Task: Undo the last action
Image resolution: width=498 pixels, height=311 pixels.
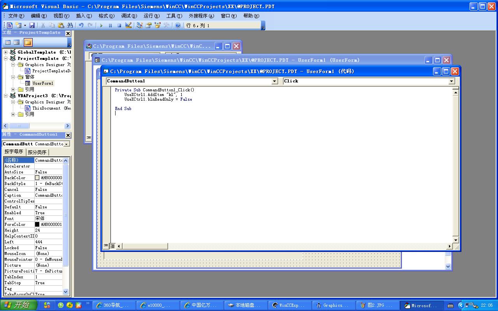Action: [81, 25]
